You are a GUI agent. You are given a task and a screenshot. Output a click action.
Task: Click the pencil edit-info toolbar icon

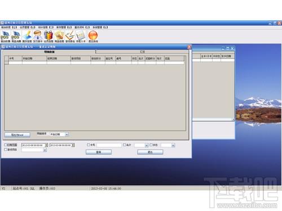tap(27, 35)
